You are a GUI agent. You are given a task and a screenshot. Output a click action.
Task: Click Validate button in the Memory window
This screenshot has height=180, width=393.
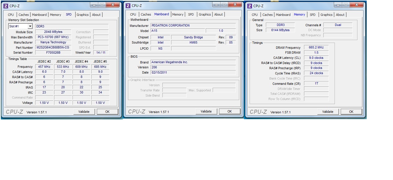click(328, 112)
